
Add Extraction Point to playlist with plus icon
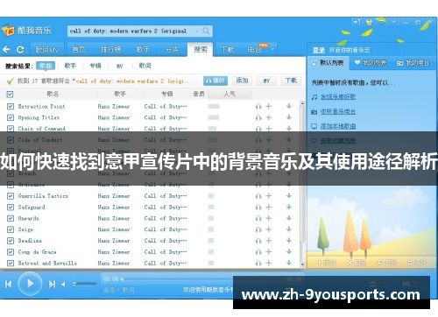point(269,106)
